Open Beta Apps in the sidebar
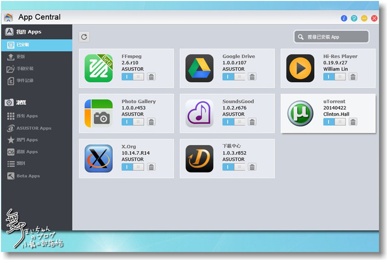The height and width of the screenshot is (260, 387). [37, 176]
